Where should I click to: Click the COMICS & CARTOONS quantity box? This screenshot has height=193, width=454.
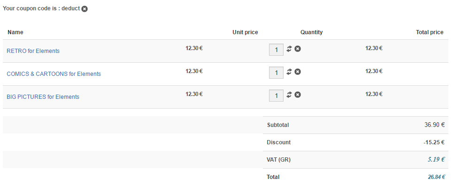[x=276, y=73]
